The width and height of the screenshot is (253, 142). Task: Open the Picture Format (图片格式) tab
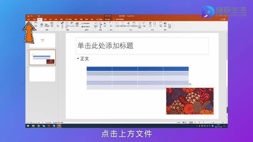[x=108, y=19]
